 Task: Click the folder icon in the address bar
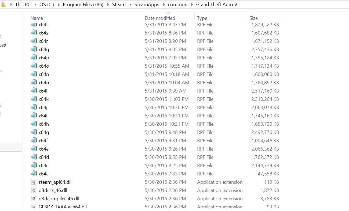pos(3,4)
